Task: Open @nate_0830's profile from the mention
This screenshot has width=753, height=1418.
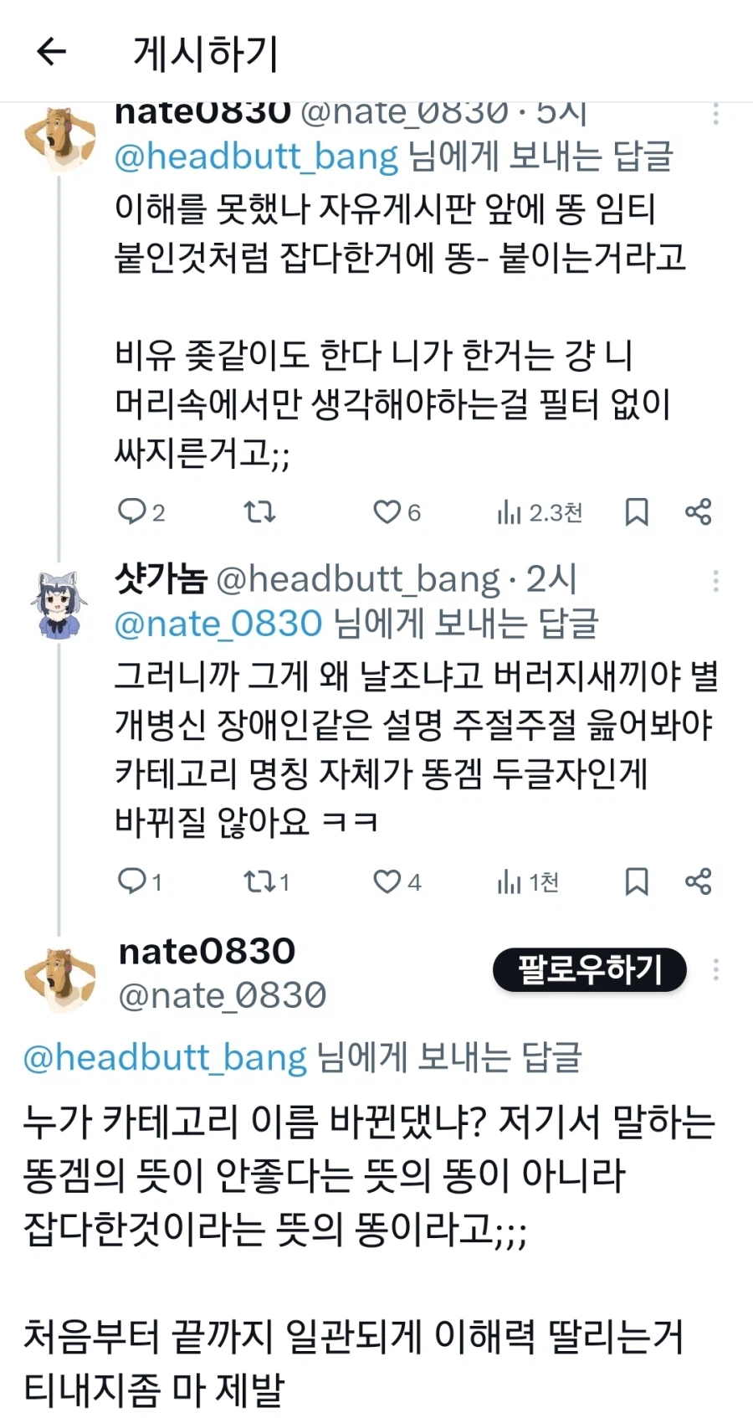Action: click(x=216, y=622)
